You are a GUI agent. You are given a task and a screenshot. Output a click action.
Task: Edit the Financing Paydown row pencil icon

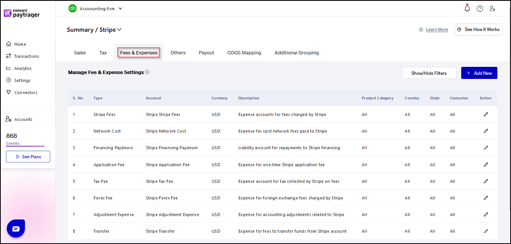[486, 147]
